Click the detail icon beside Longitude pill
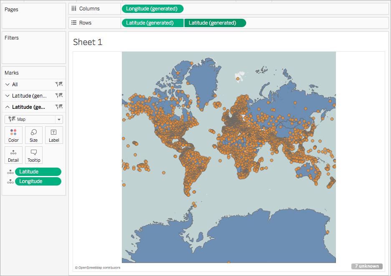The height and width of the screenshot is (276, 391). pos(10,181)
